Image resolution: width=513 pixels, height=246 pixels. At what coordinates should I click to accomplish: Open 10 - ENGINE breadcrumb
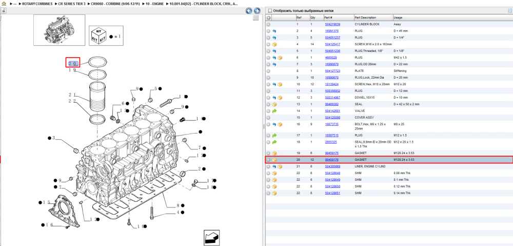tap(154, 4)
